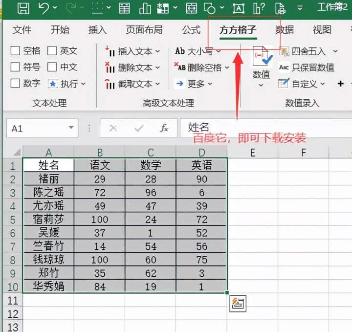Screen dimensions: 352x332
Task: Click the borders icon in quick access toolbar
Action: [97, 8]
